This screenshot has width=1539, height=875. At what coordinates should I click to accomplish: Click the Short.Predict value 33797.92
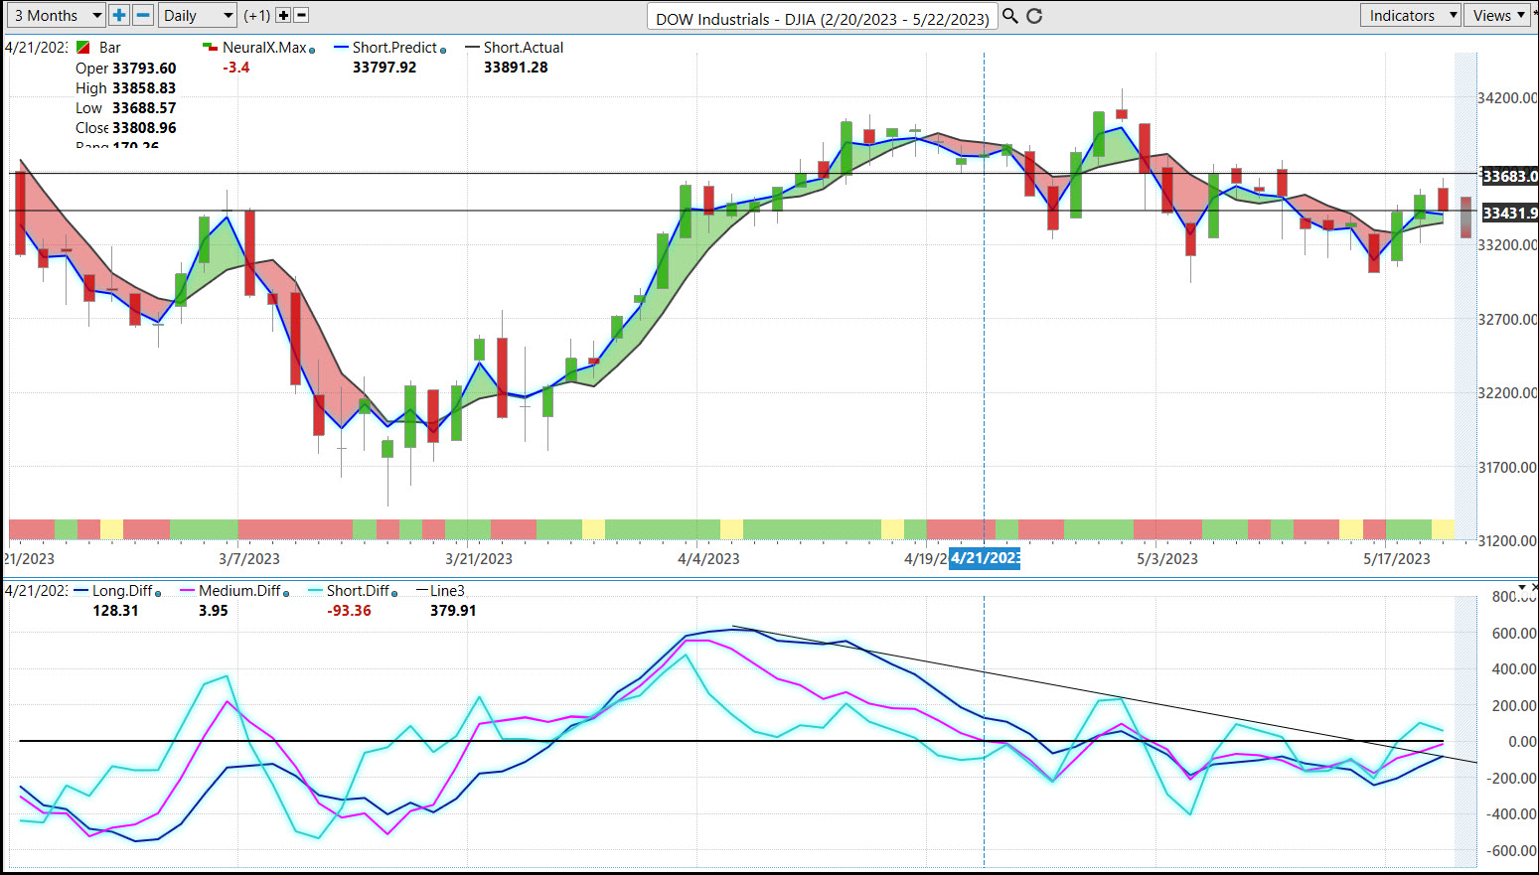coord(385,68)
